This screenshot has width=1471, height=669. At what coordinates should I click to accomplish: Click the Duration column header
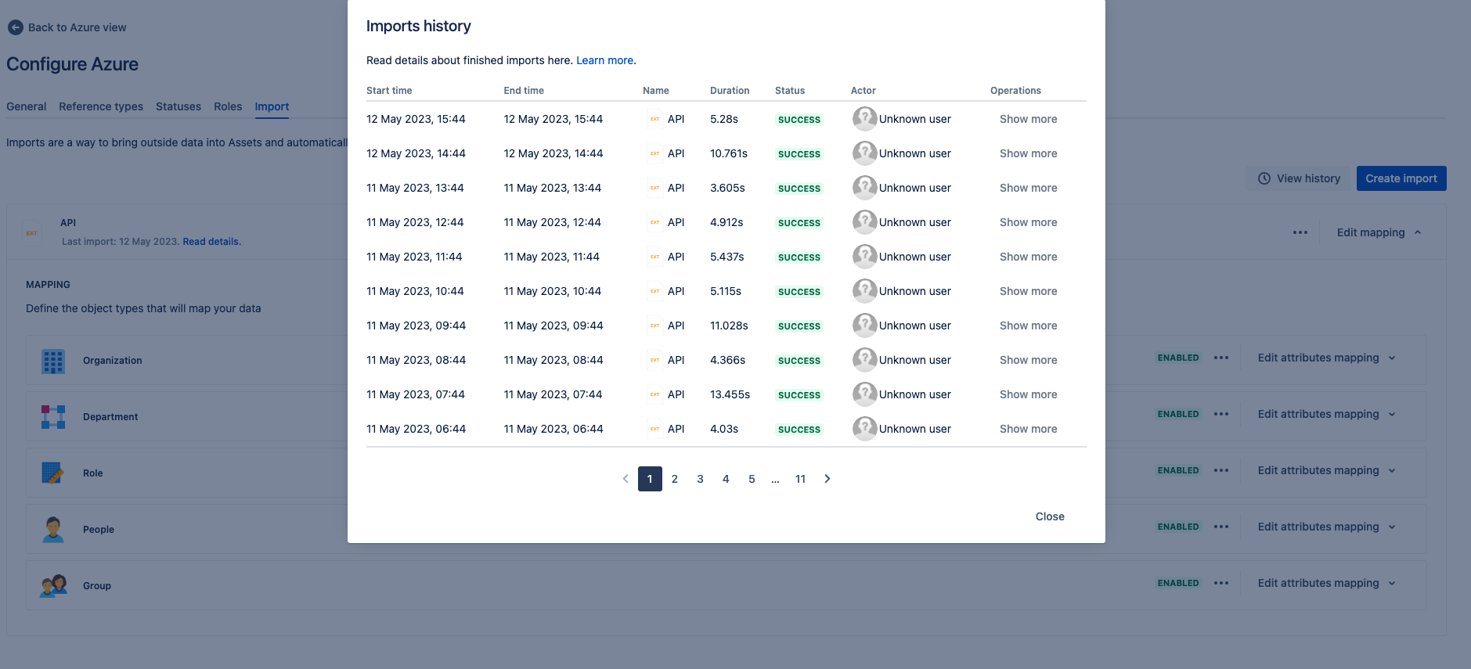[x=730, y=91]
